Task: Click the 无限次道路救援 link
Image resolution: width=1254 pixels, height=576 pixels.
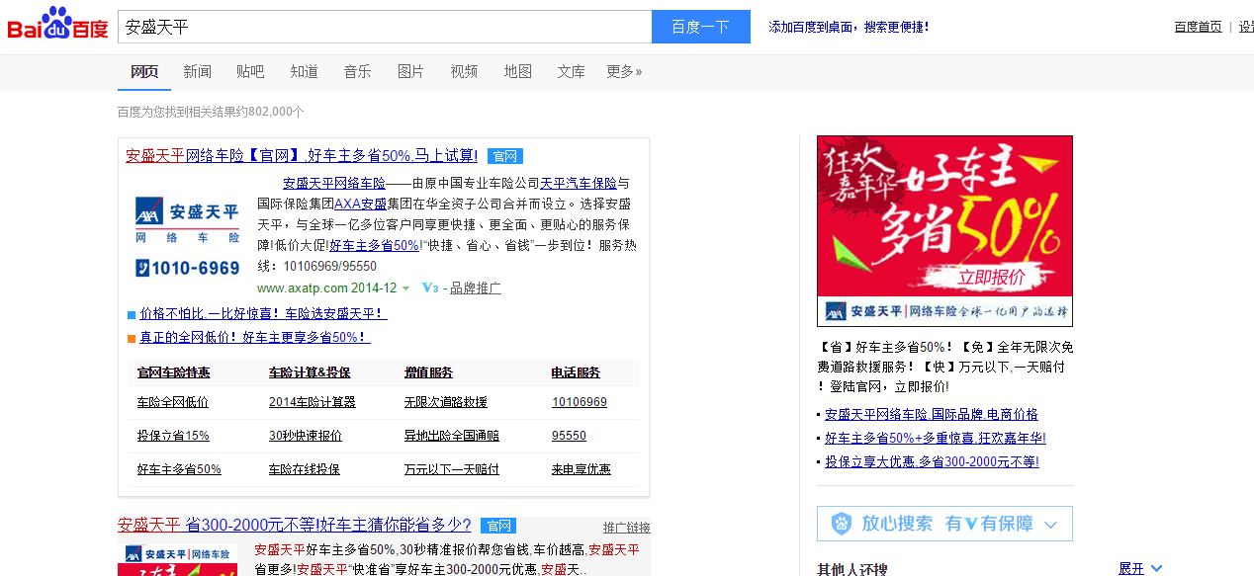Action: point(446,402)
